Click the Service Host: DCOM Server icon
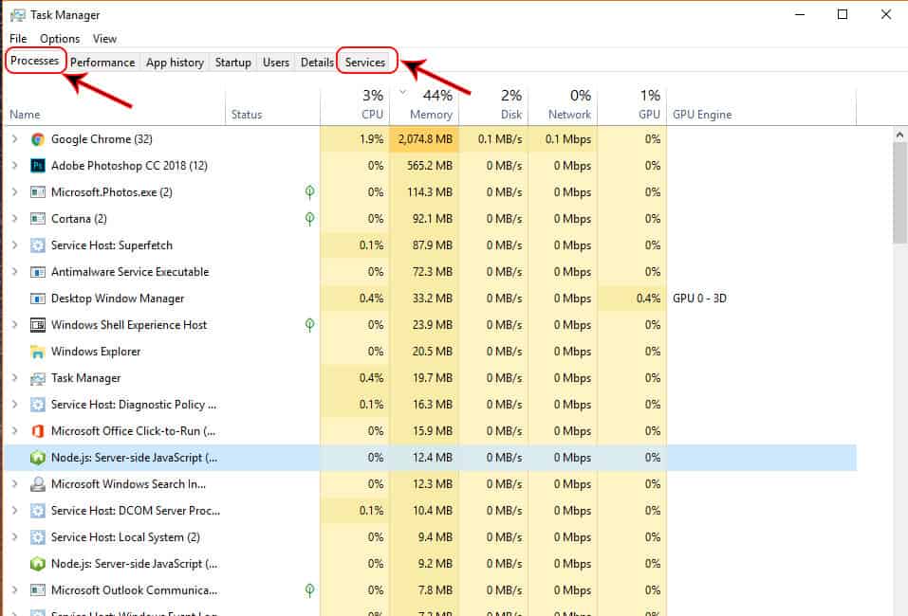Viewport: 908px width, 616px height. click(x=38, y=511)
